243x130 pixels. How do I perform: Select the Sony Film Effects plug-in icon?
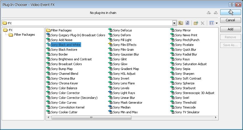[110, 45]
